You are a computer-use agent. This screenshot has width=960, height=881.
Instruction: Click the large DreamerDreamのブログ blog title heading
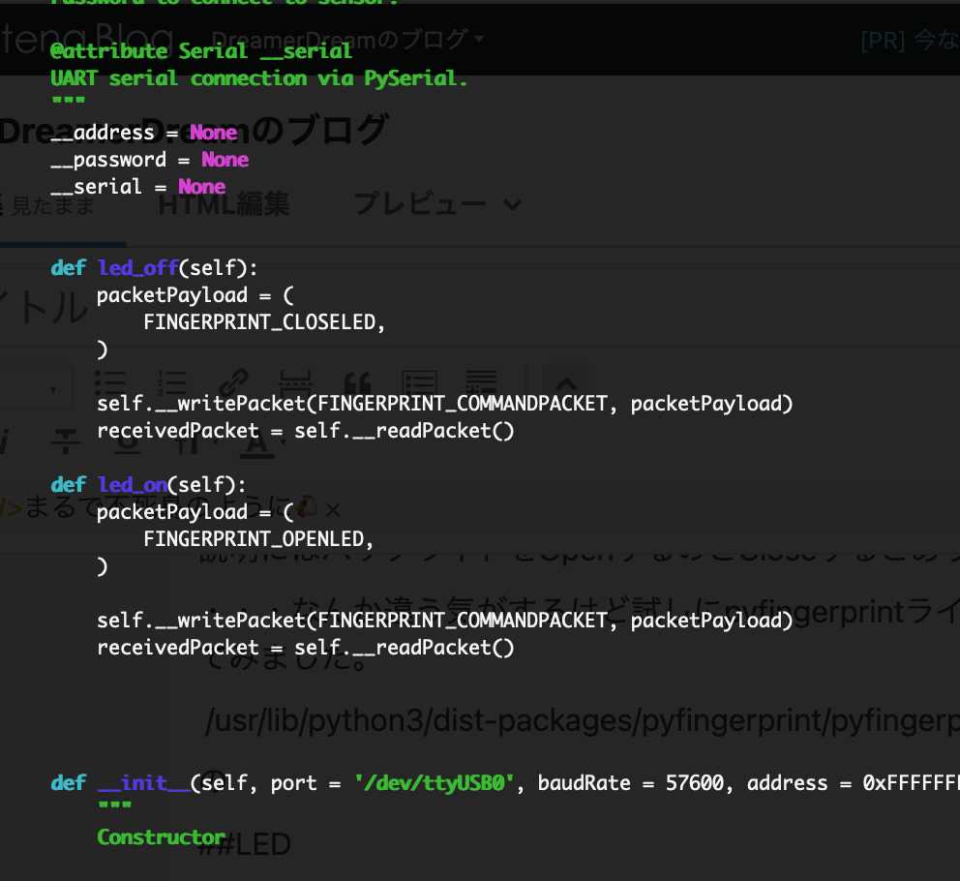pyautogui.click(x=194, y=130)
